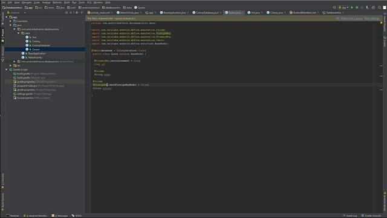This screenshot has width=387, height=218.
Task: Run the app with the green Run icon
Action: click(352, 8)
